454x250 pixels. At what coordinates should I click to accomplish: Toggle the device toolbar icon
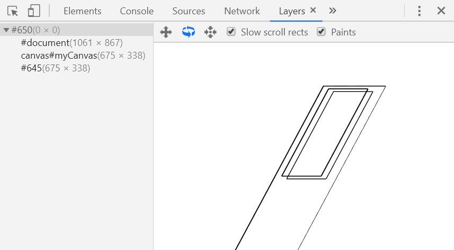coord(34,11)
